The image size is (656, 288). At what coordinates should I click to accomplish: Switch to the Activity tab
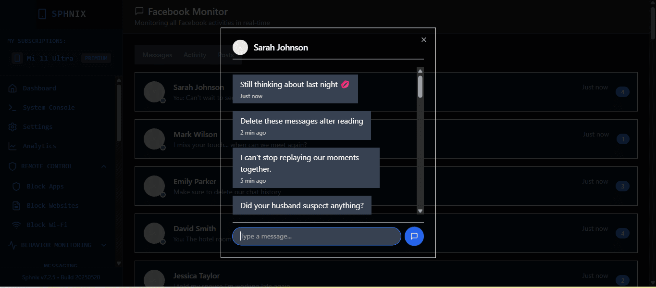click(195, 55)
